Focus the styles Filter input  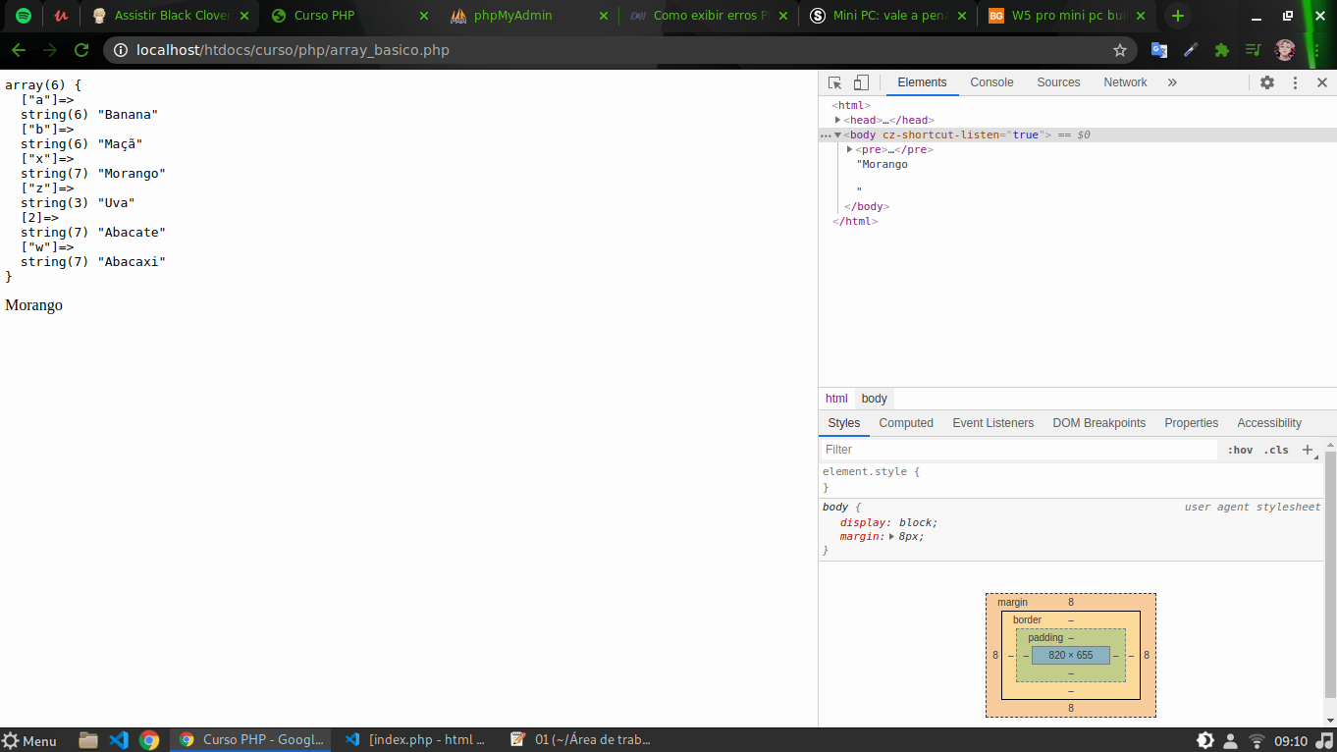click(1019, 450)
